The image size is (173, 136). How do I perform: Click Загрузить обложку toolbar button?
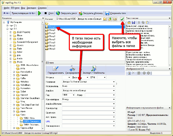tap(91, 13)
